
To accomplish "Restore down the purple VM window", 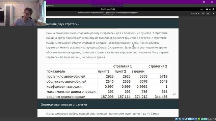I will (x=204, y=2).
